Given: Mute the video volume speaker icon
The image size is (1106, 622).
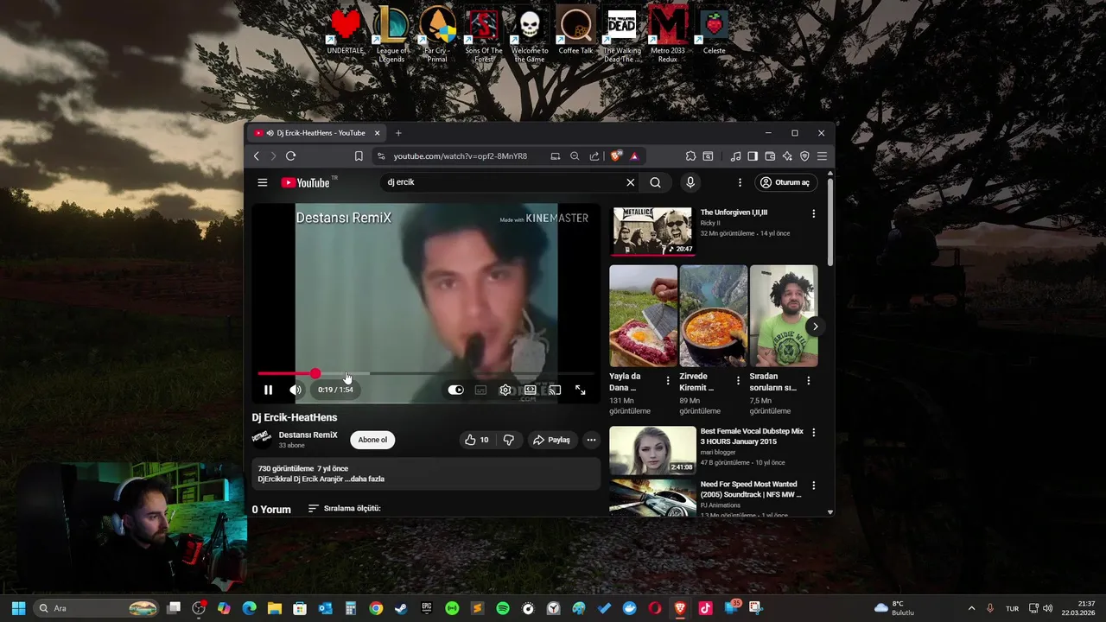Looking at the screenshot, I should tap(296, 390).
